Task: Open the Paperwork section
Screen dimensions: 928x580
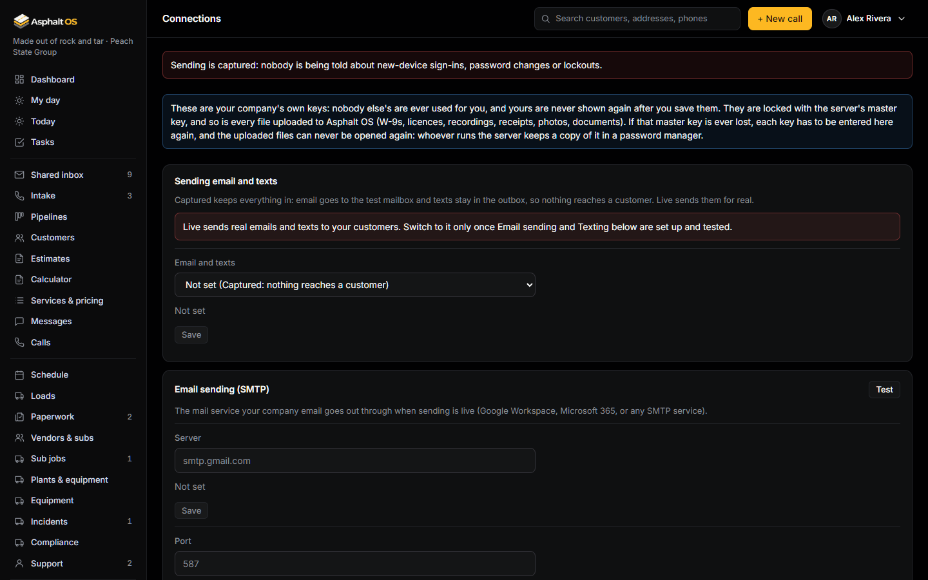Action: click(x=73, y=417)
